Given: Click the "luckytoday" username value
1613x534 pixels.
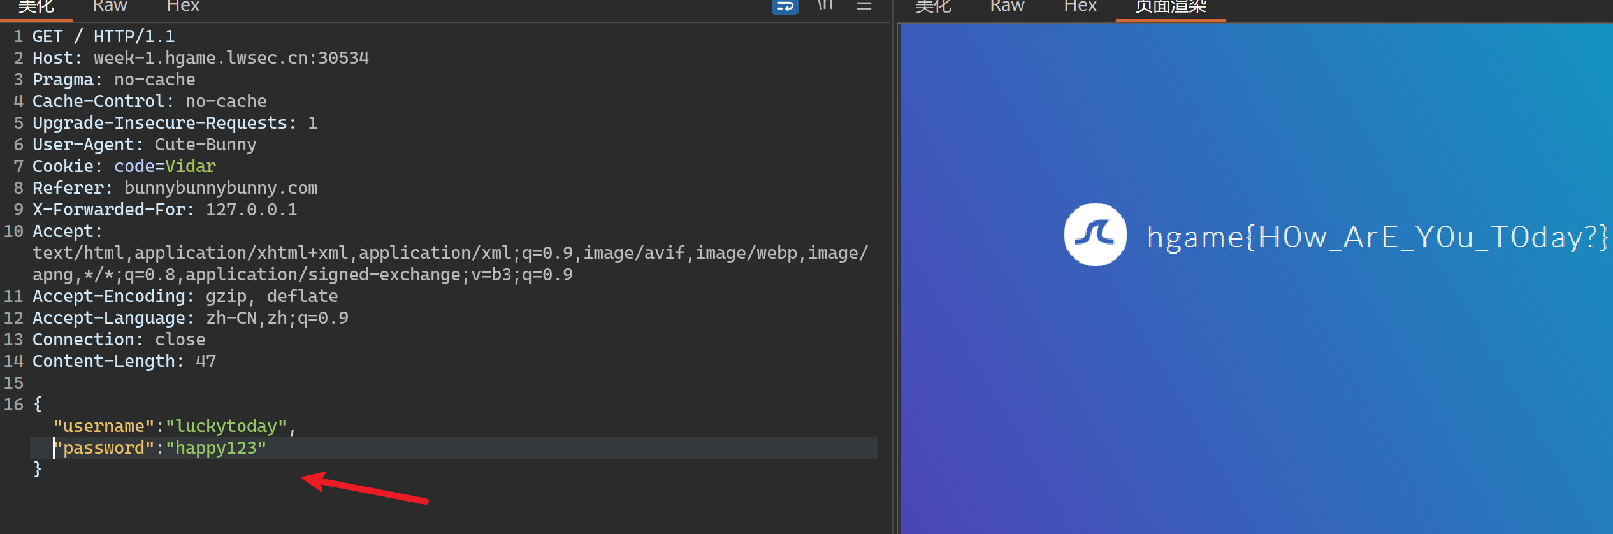Looking at the screenshot, I should coord(226,426).
